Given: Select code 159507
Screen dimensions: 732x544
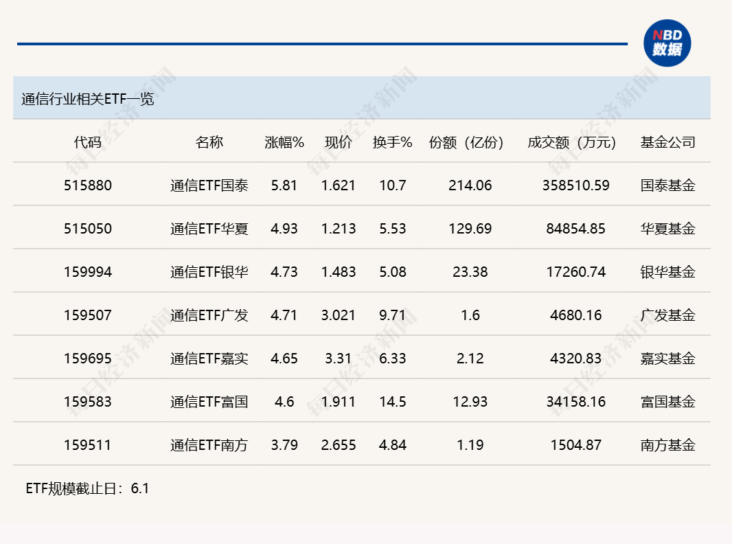Looking at the screenshot, I should pos(88,315).
